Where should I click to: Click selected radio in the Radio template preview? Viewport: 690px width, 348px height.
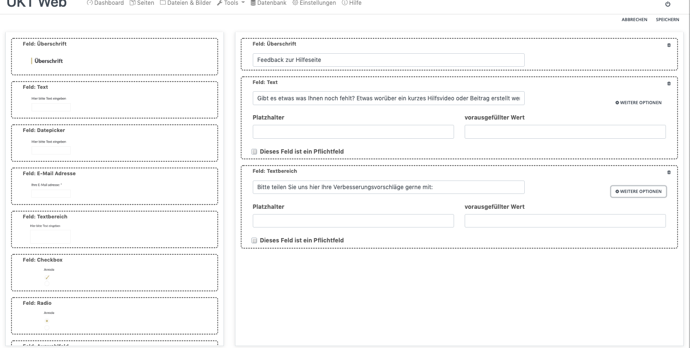(x=47, y=321)
